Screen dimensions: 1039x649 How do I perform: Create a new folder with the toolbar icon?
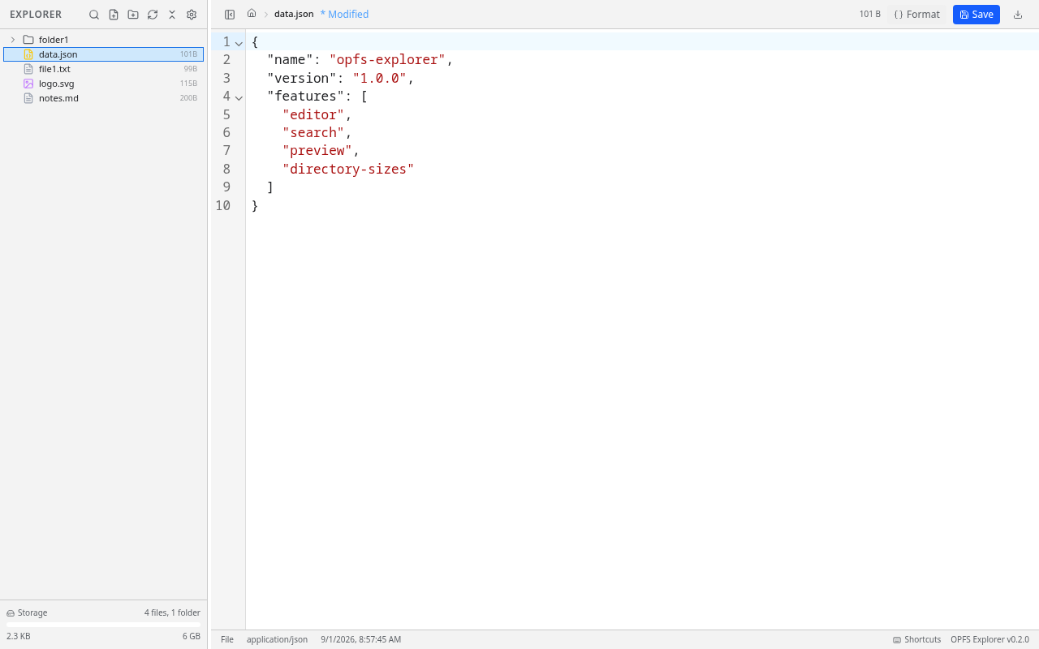coord(133,15)
